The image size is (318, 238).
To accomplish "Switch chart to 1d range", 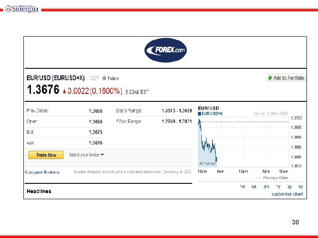I will click(x=242, y=186).
